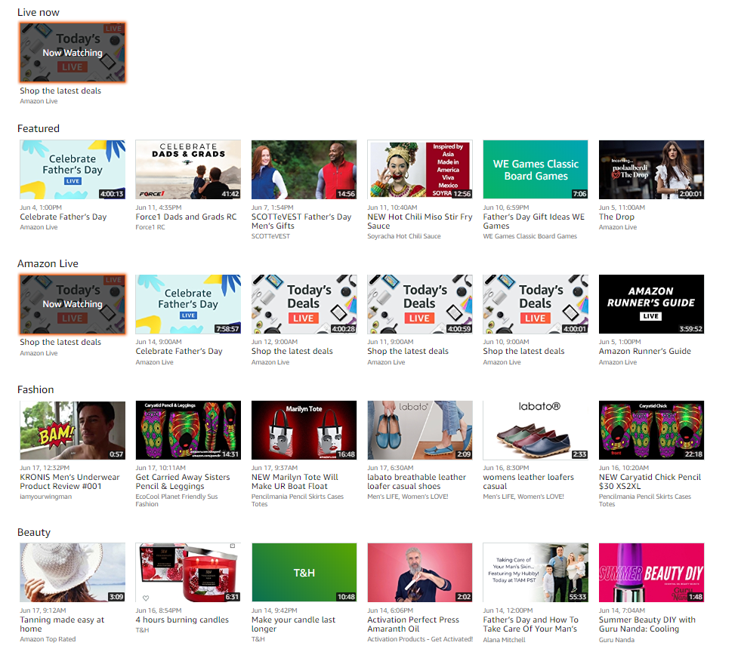Open Marilyn Tote video thumbnail
Screen dimensions: 741x655
(304, 430)
